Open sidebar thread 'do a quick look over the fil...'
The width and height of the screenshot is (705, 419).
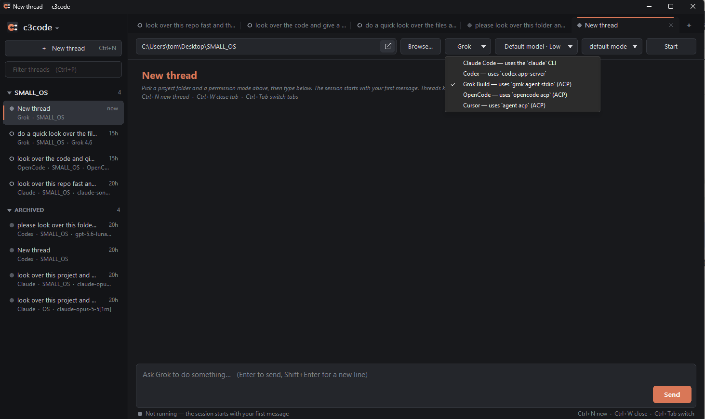coord(63,138)
